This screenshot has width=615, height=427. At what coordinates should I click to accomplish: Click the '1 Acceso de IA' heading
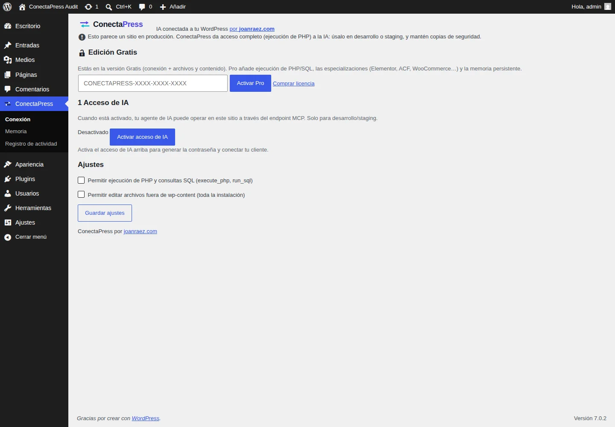pyautogui.click(x=103, y=103)
